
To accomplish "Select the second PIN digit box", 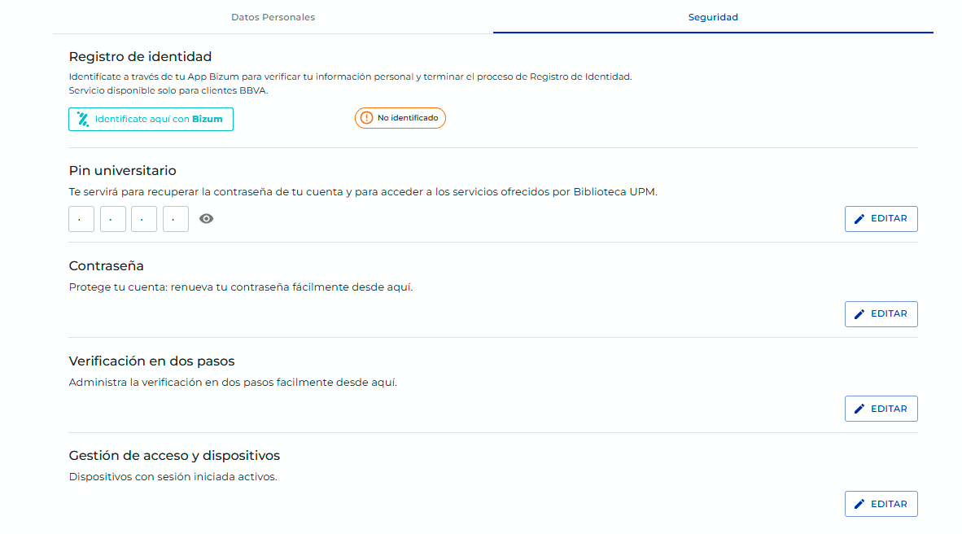I will 113,219.
